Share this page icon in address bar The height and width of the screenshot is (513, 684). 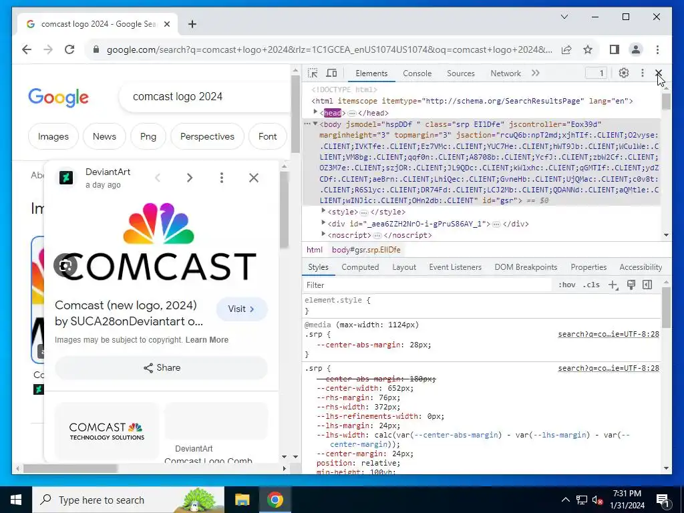566,49
